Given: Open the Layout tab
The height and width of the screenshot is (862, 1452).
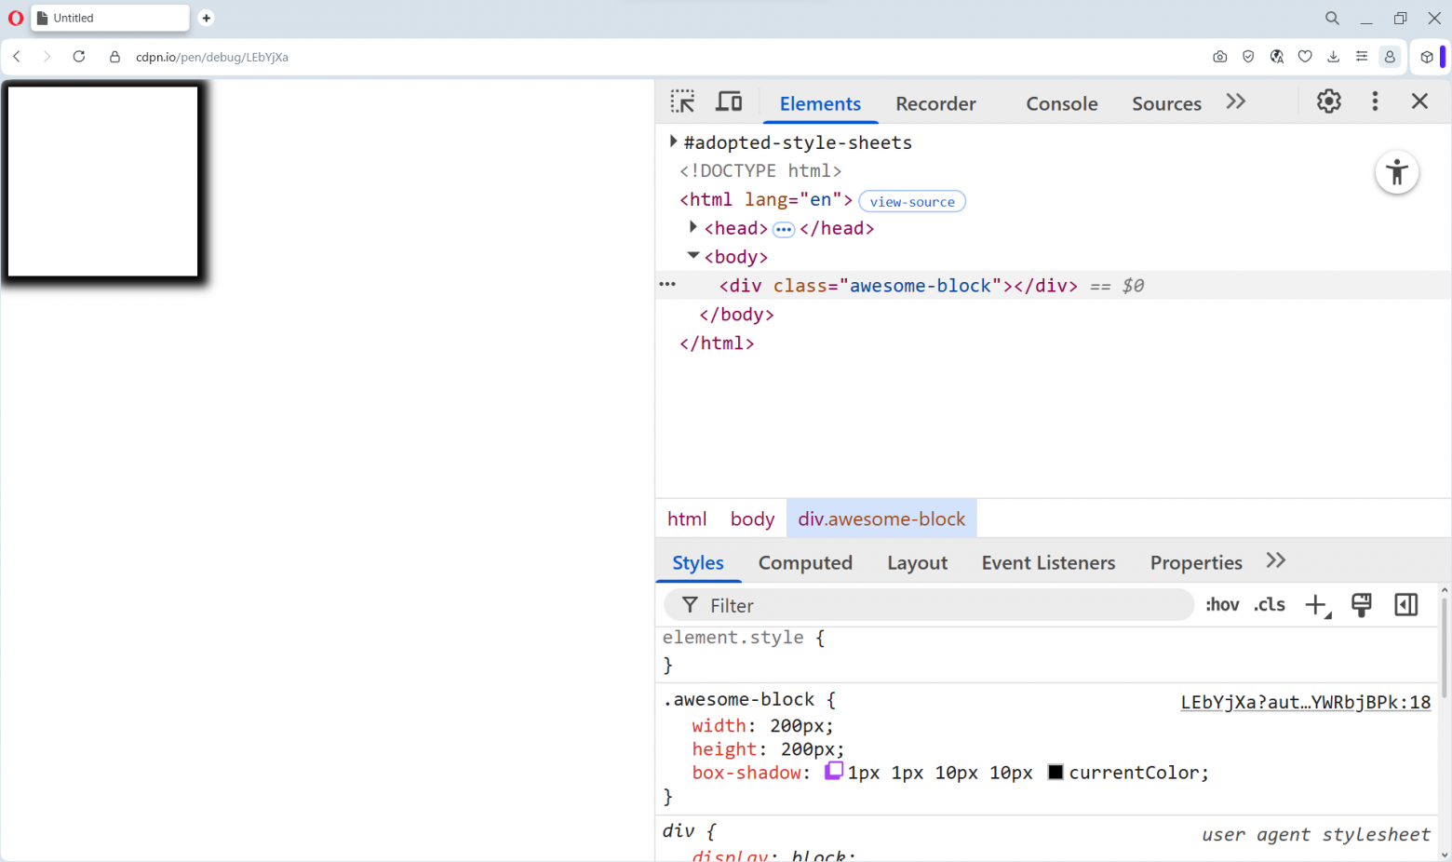Looking at the screenshot, I should 917,562.
